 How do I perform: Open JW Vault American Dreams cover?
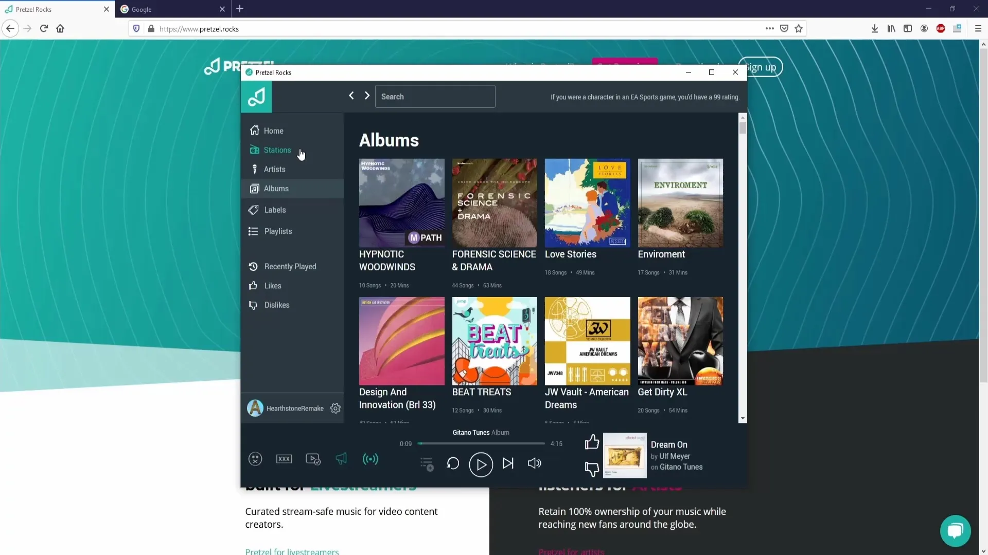tap(588, 341)
